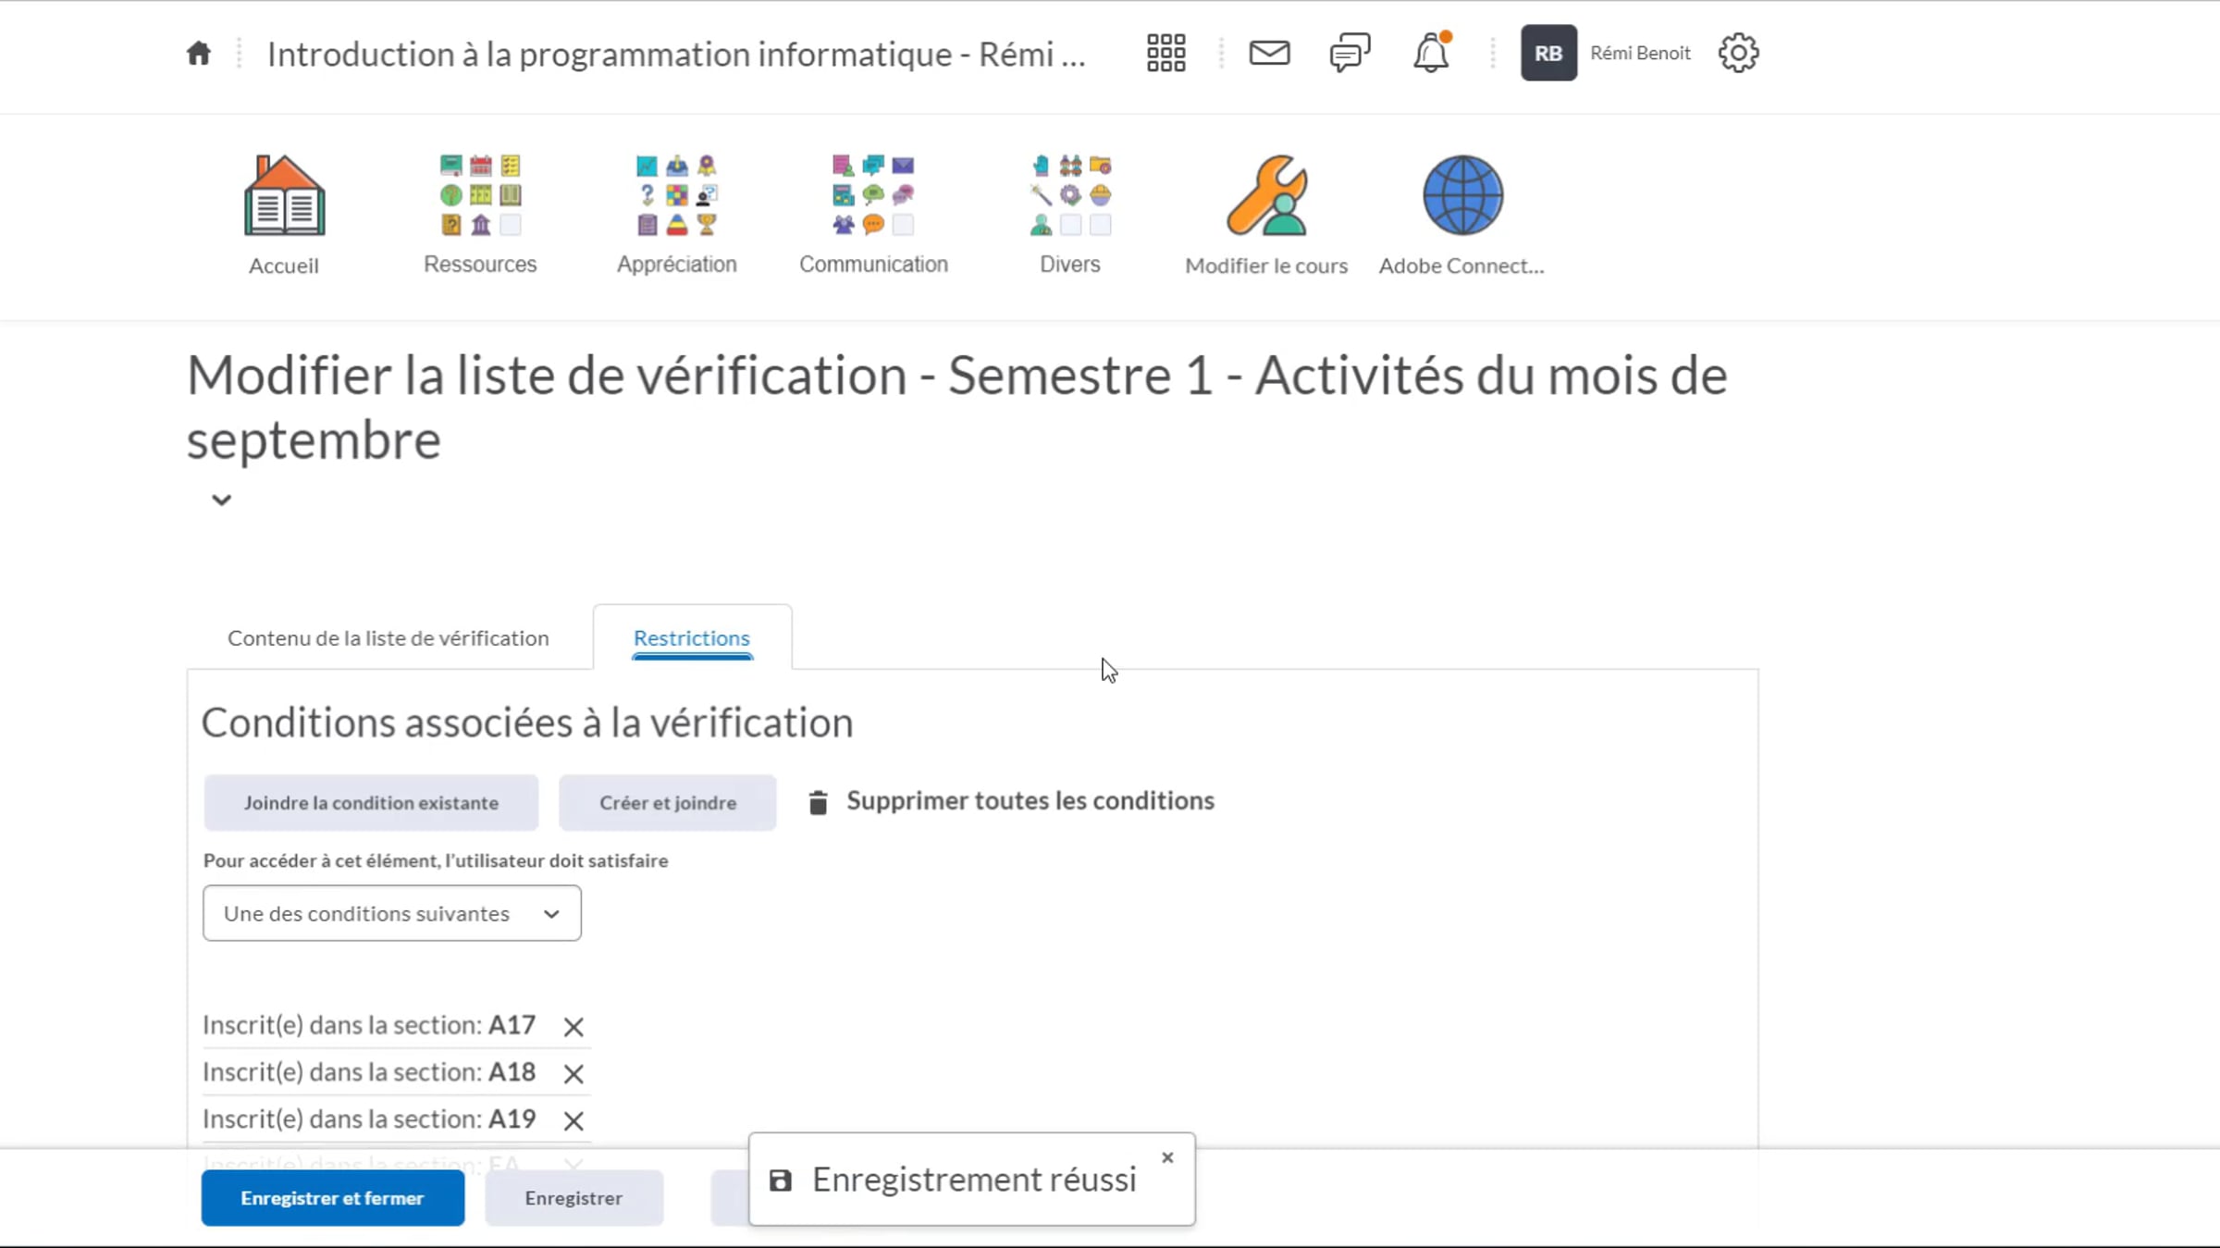Dismiss the Enregistrement réussi notification
Screen dimensions: 2220x1248
coord(1167,1157)
